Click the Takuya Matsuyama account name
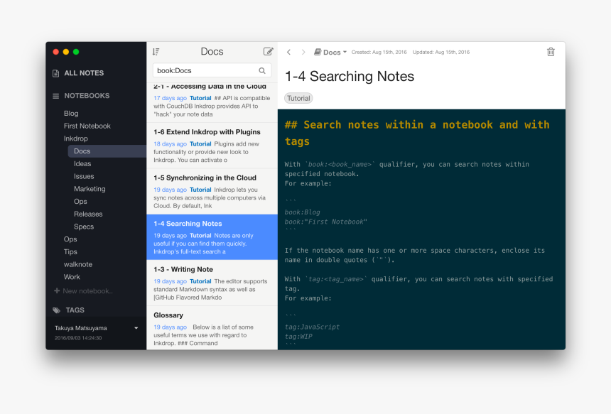611x414 pixels. tap(81, 328)
